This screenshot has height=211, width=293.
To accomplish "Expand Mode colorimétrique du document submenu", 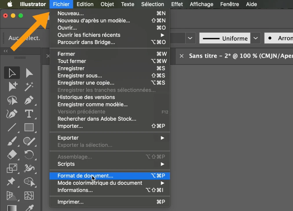I will [x=110, y=183].
